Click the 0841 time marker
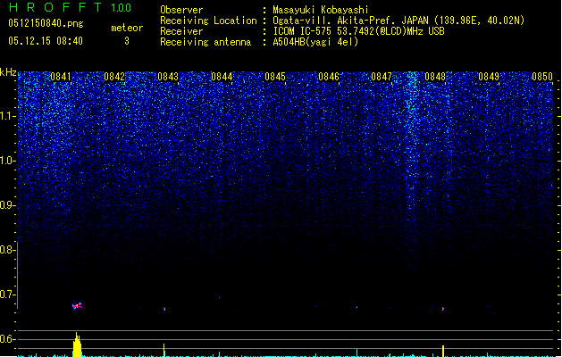Viewport: 562px width, 357px height. pyautogui.click(x=61, y=77)
